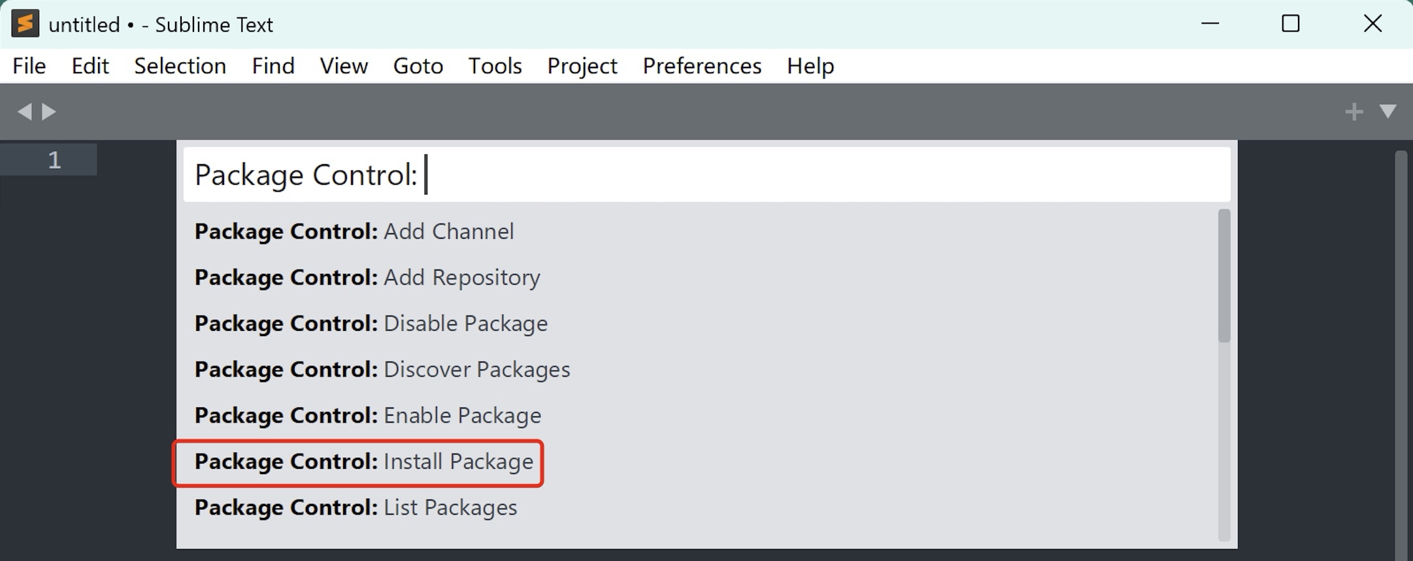The width and height of the screenshot is (1413, 561).
Task: Minimize the Sublime Text window
Action: (1210, 24)
